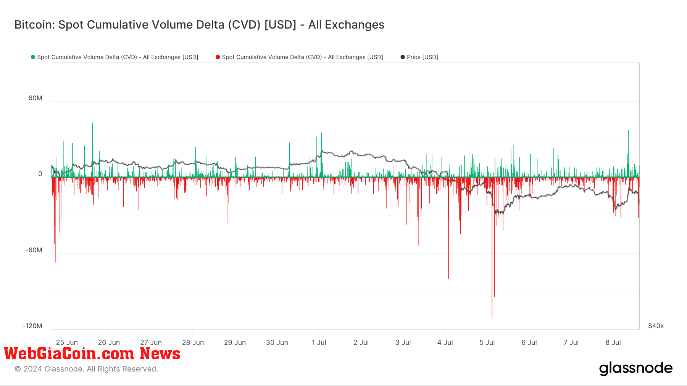
Task: Click the $40k right axis label
Action: click(656, 326)
